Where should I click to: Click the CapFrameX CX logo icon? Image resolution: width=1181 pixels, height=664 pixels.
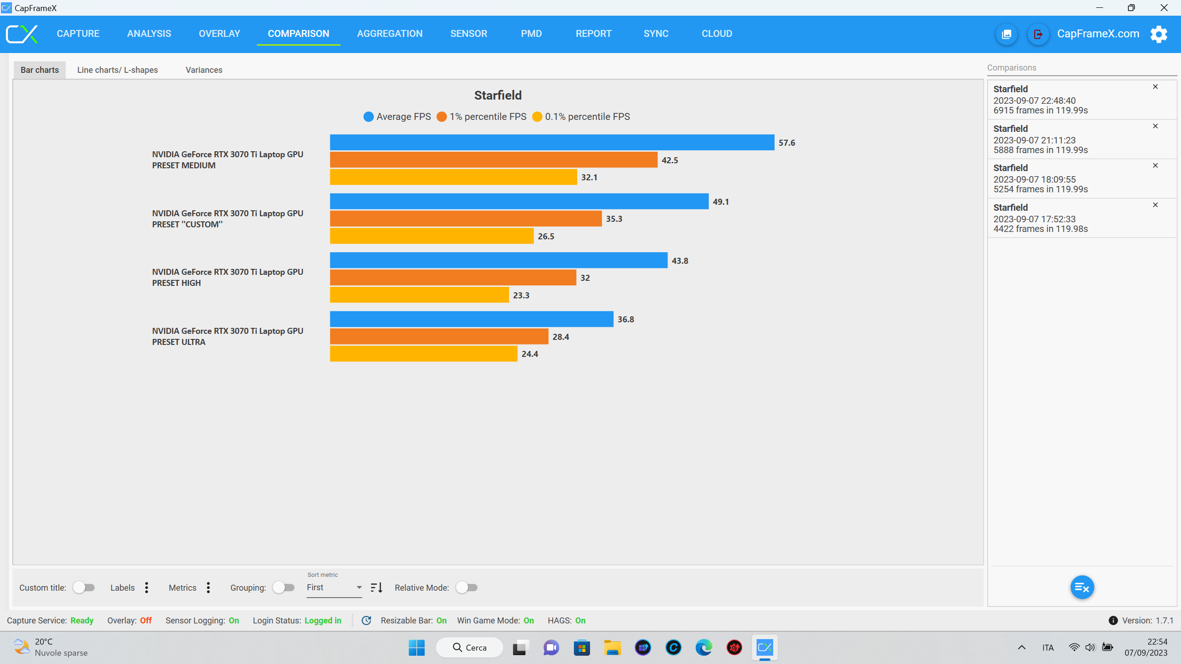22,34
